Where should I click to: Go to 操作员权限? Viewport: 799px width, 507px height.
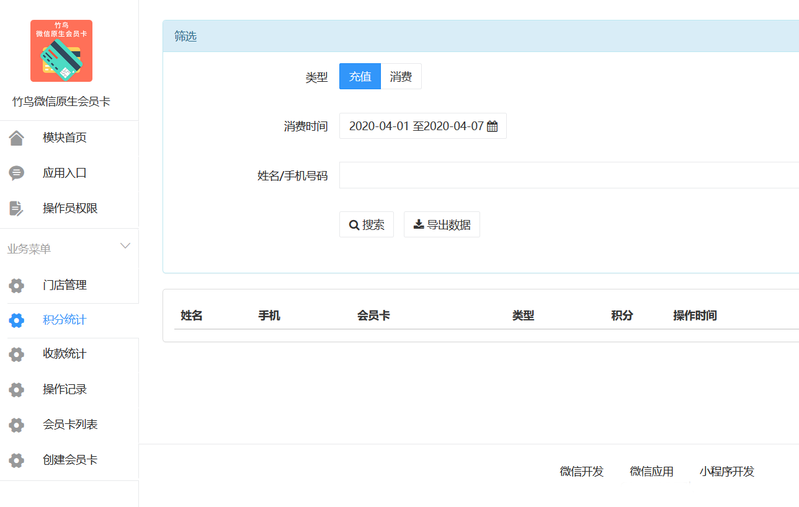pos(70,208)
